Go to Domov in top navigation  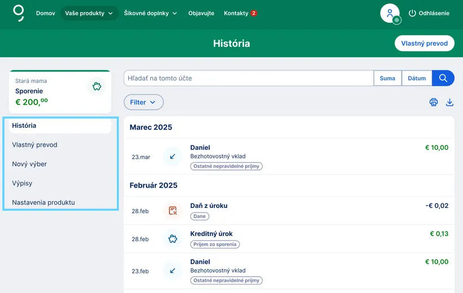click(x=46, y=13)
